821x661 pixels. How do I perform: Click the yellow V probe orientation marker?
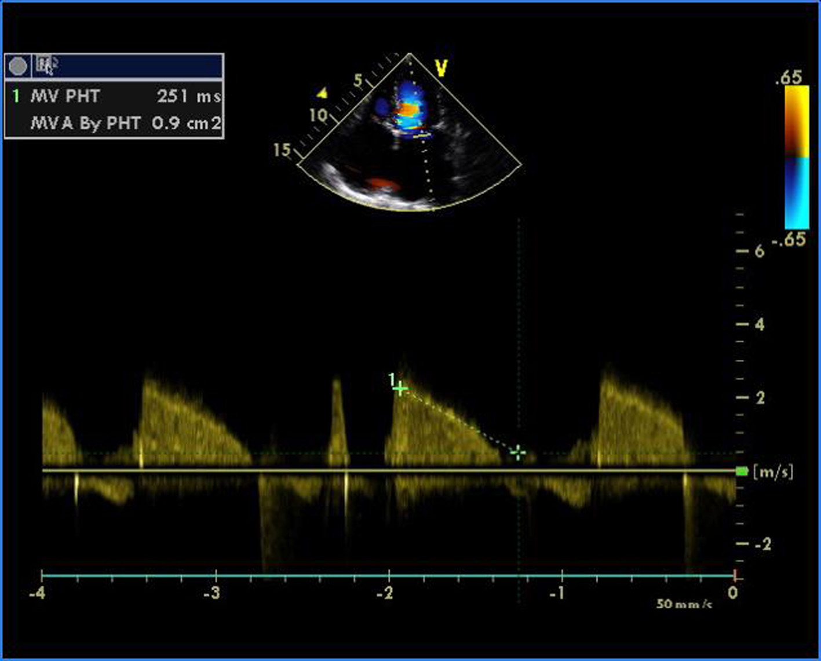[441, 69]
